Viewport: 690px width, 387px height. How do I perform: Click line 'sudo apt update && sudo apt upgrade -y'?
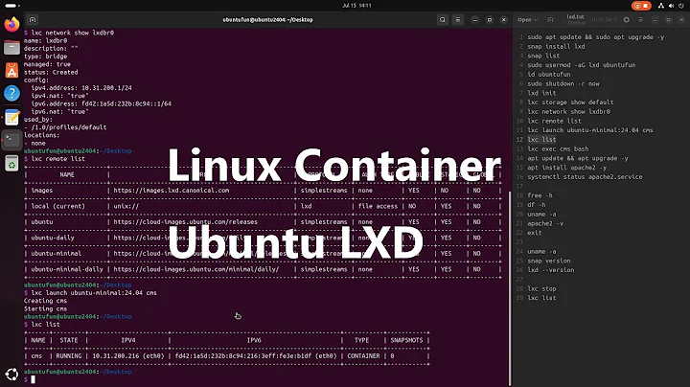pos(596,37)
